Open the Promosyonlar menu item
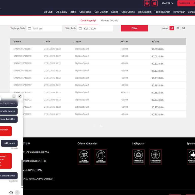Viewport: 195px width, 195px height. [x=162, y=12]
